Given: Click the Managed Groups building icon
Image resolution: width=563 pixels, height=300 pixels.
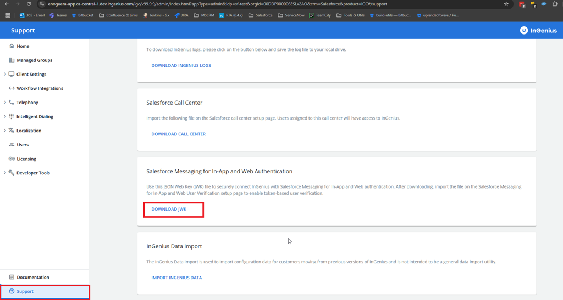Looking at the screenshot, I should 12,60.
